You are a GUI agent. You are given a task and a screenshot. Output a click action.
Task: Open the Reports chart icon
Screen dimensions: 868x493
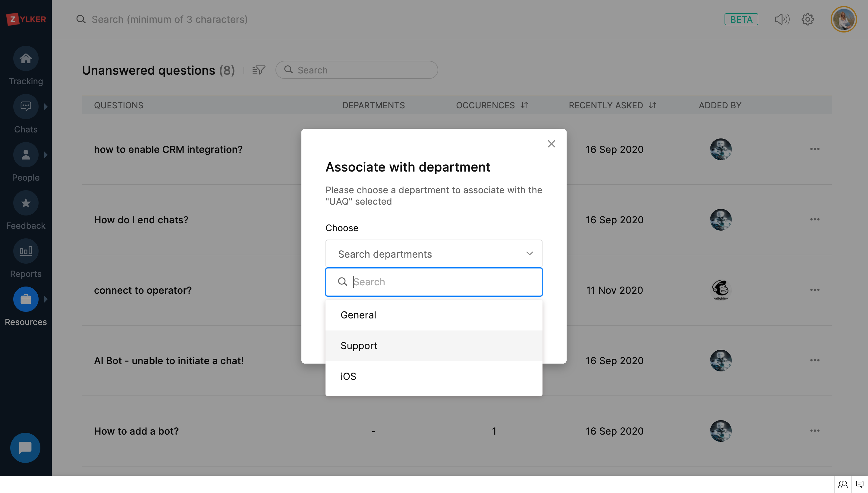tap(26, 251)
